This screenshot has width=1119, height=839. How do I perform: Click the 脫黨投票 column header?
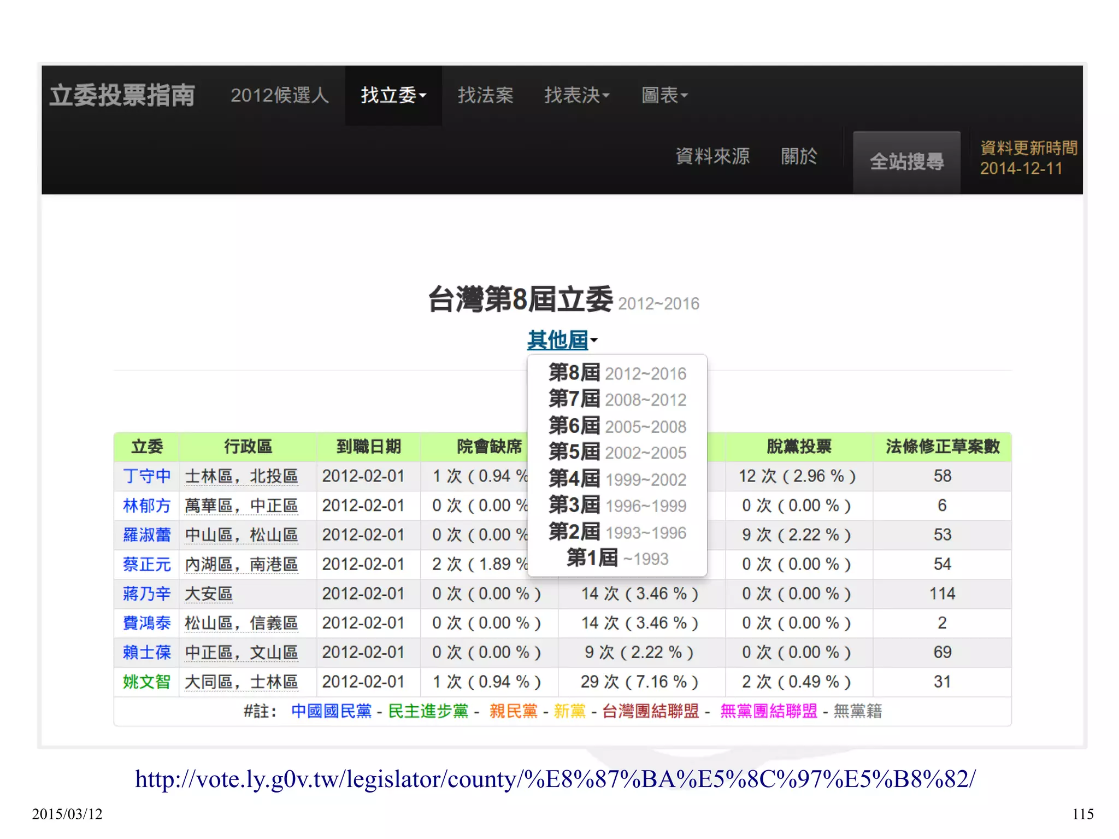pos(798,447)
